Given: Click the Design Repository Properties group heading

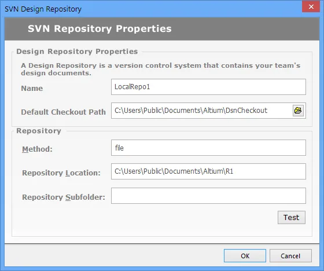Looking at the screenshot, I should (77, 52).
